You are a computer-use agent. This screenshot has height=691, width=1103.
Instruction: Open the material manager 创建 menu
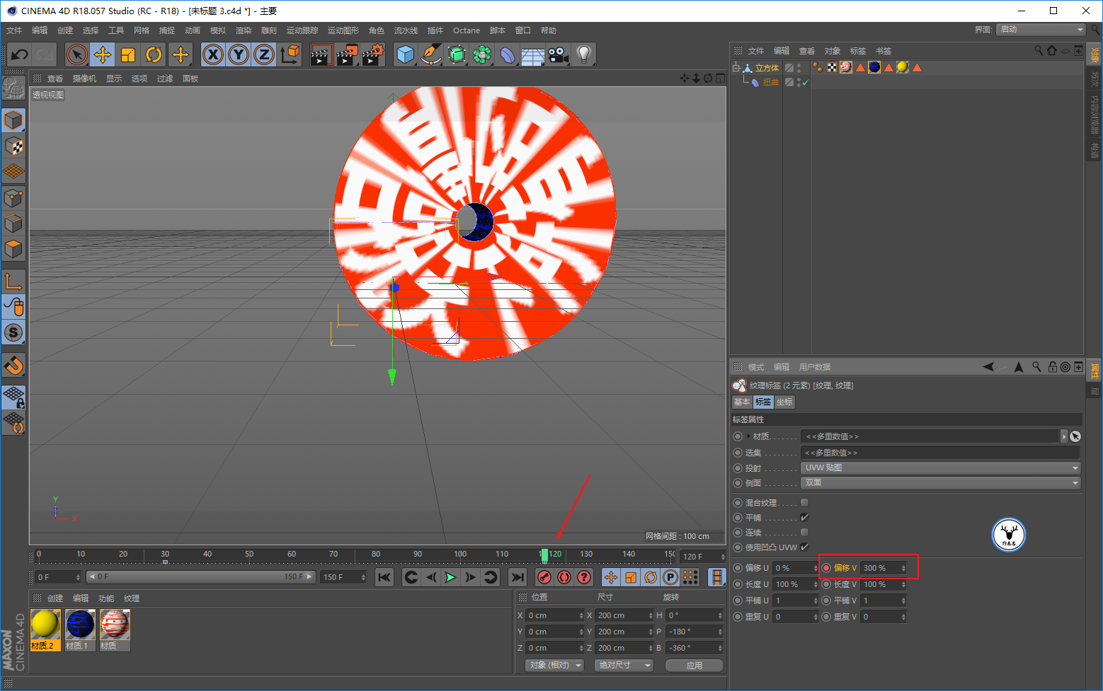55,598
